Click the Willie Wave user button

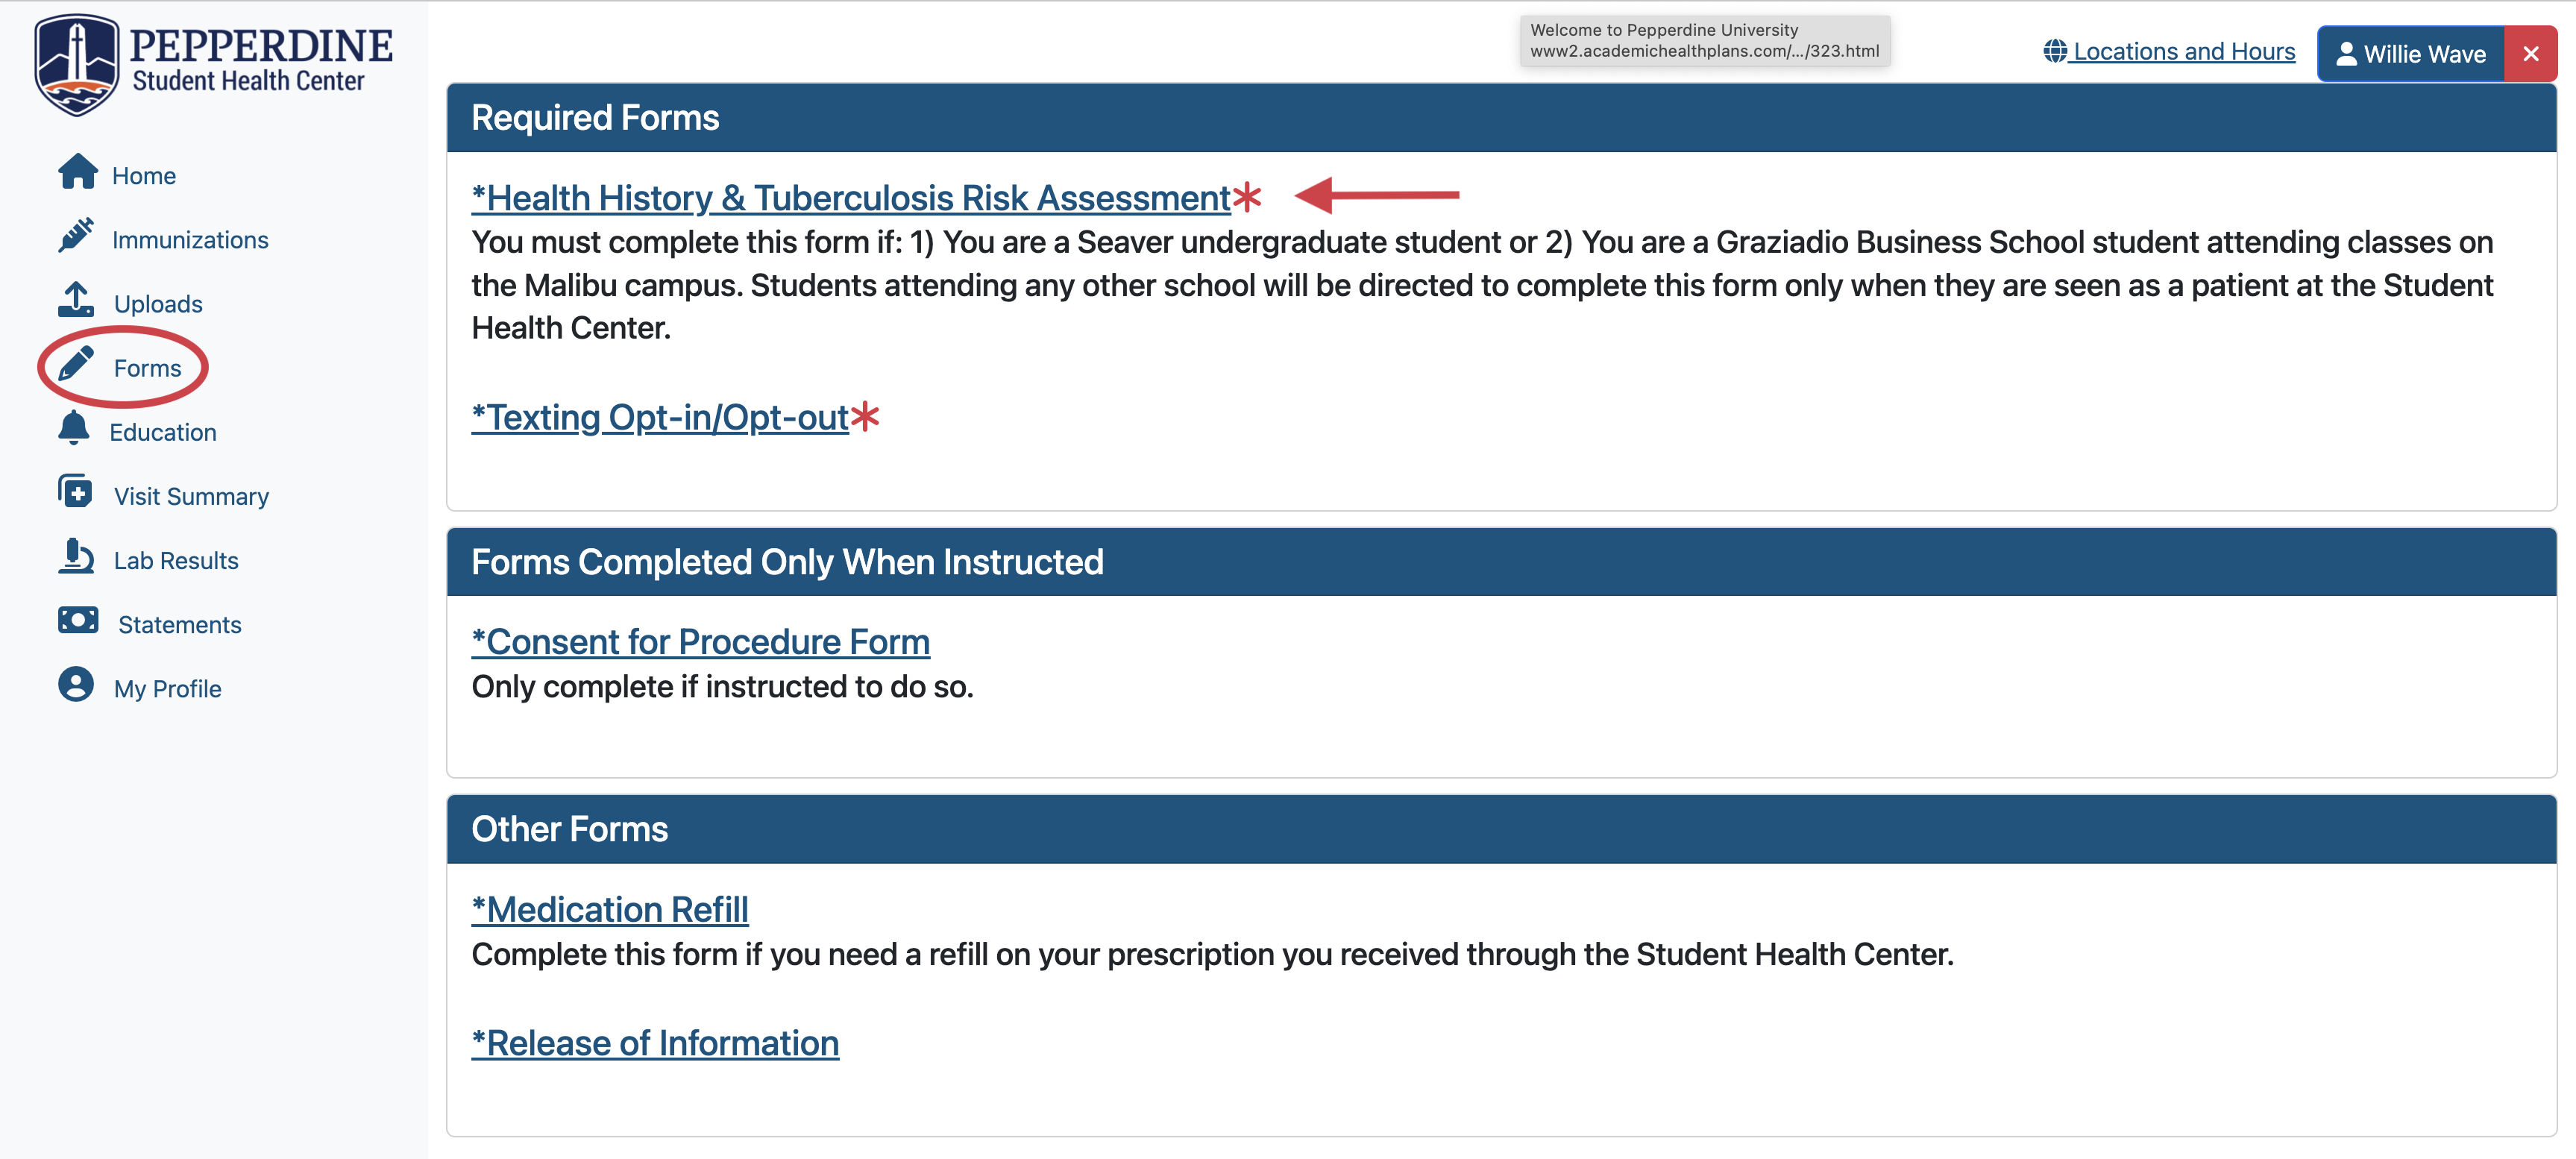[x=2410, y=54]
